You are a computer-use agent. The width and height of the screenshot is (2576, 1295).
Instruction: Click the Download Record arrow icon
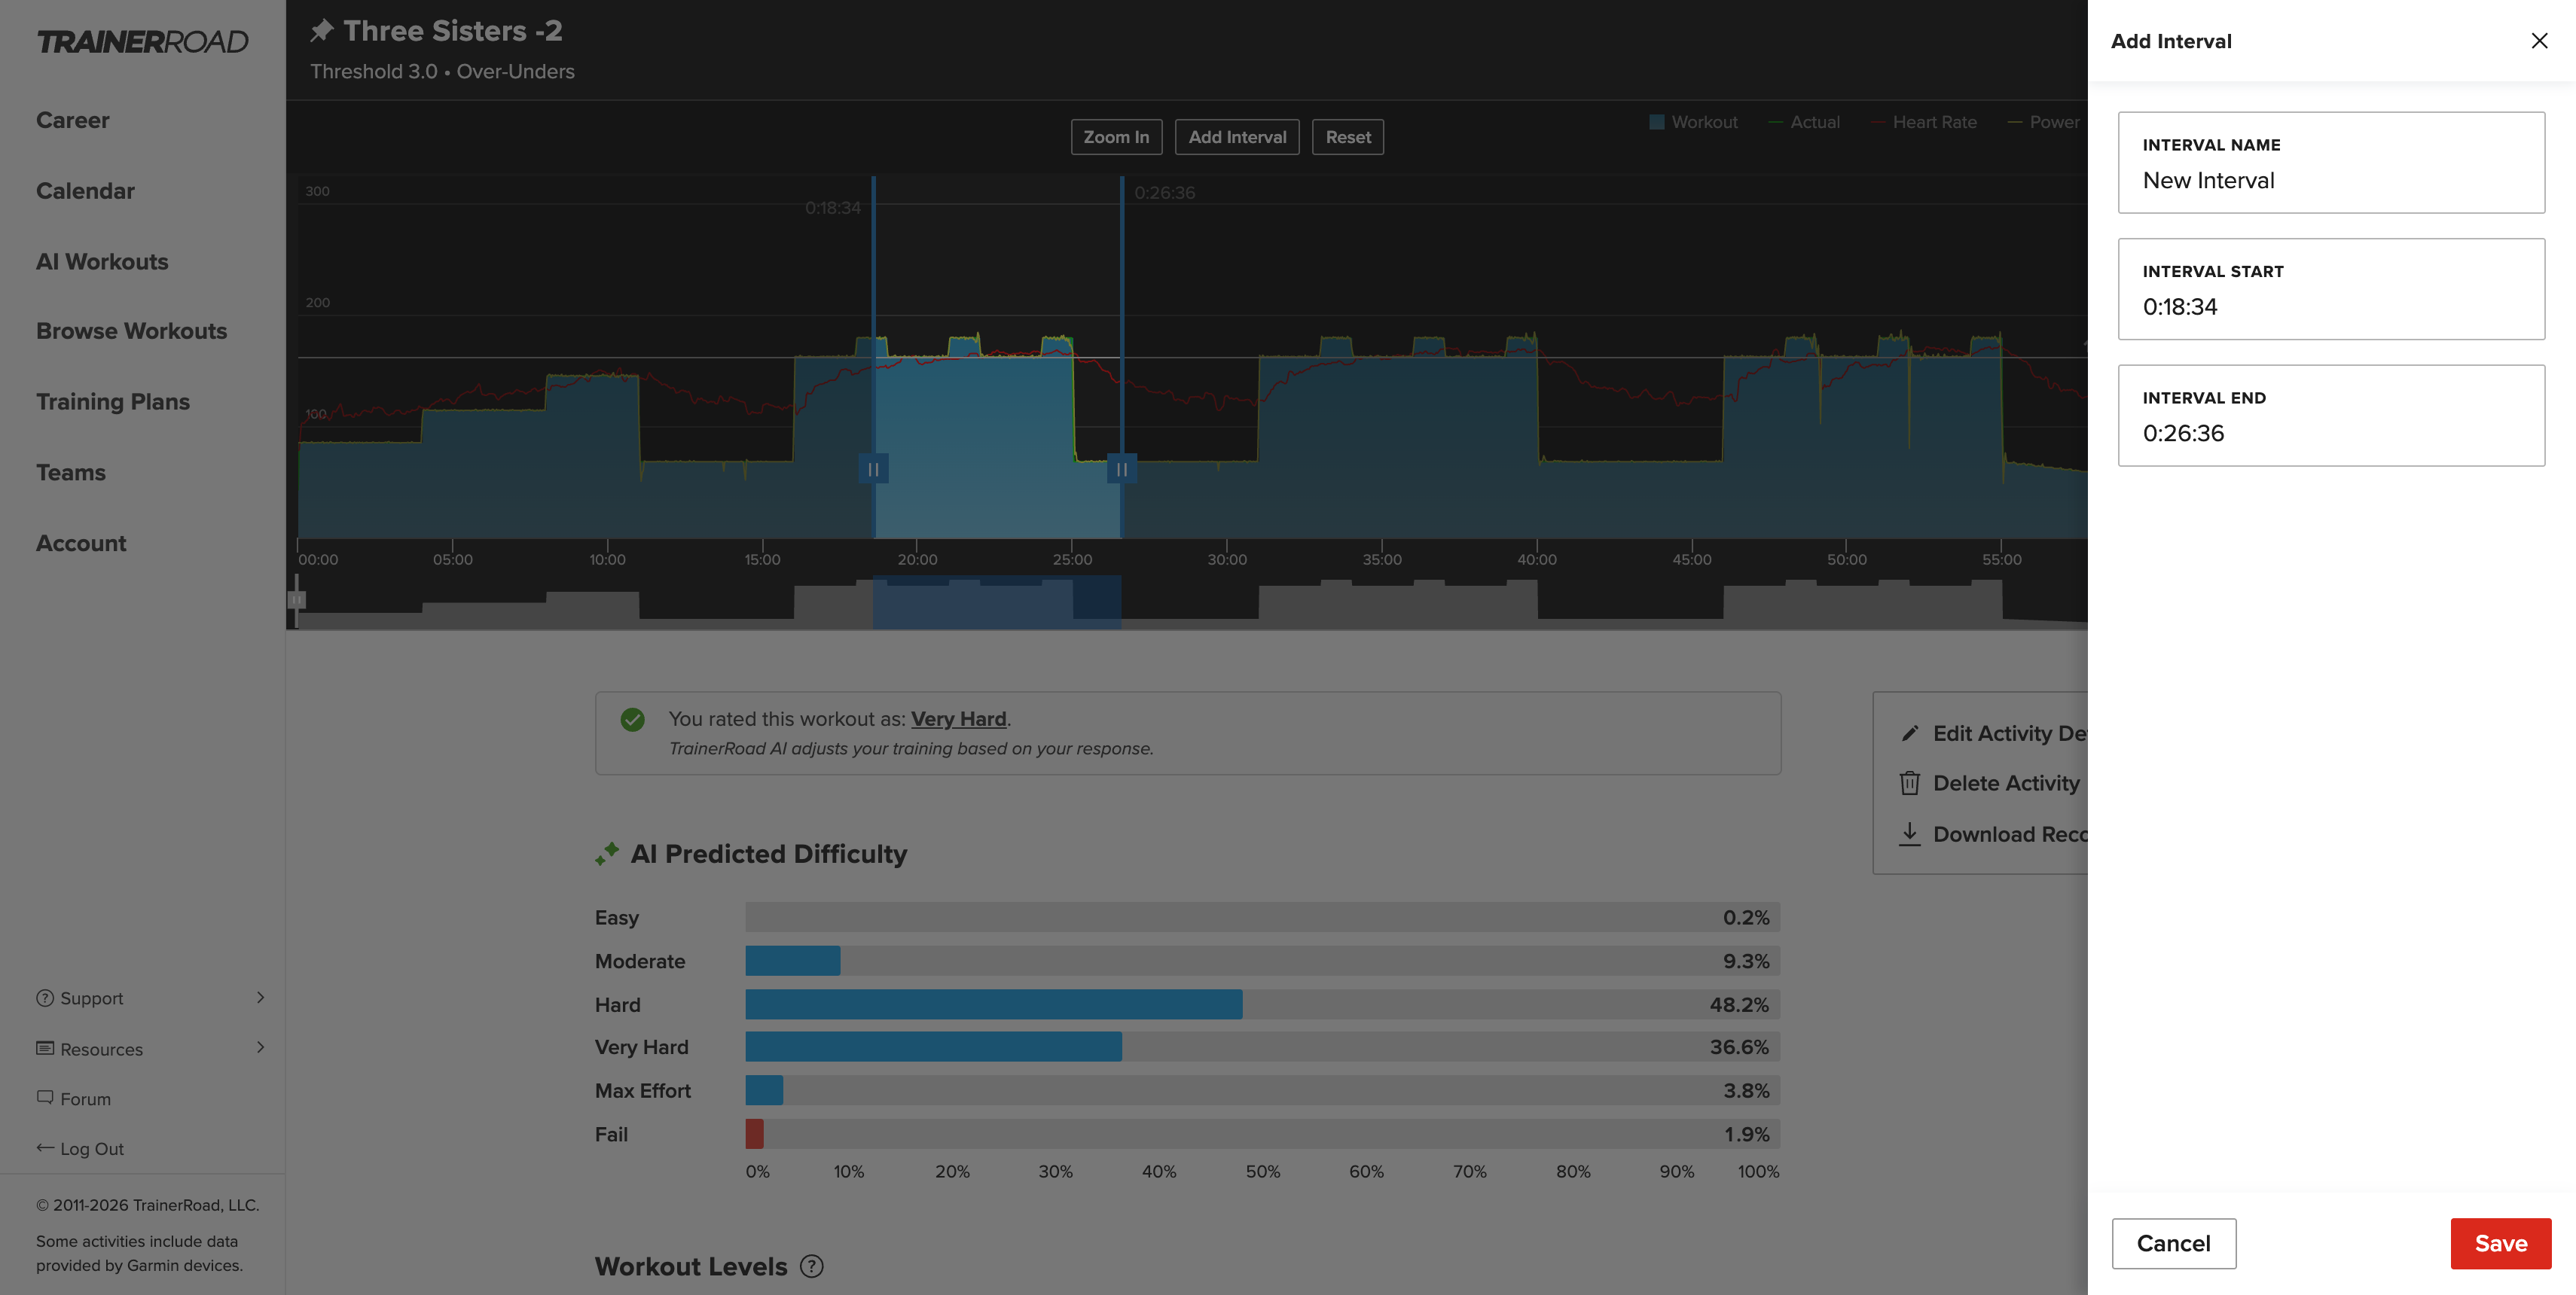coord(1910,833)
